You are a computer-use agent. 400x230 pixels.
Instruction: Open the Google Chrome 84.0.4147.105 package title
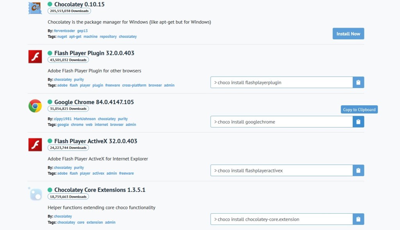coord(94,102)
